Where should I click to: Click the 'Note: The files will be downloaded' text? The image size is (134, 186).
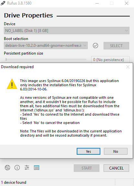point(71,133)
